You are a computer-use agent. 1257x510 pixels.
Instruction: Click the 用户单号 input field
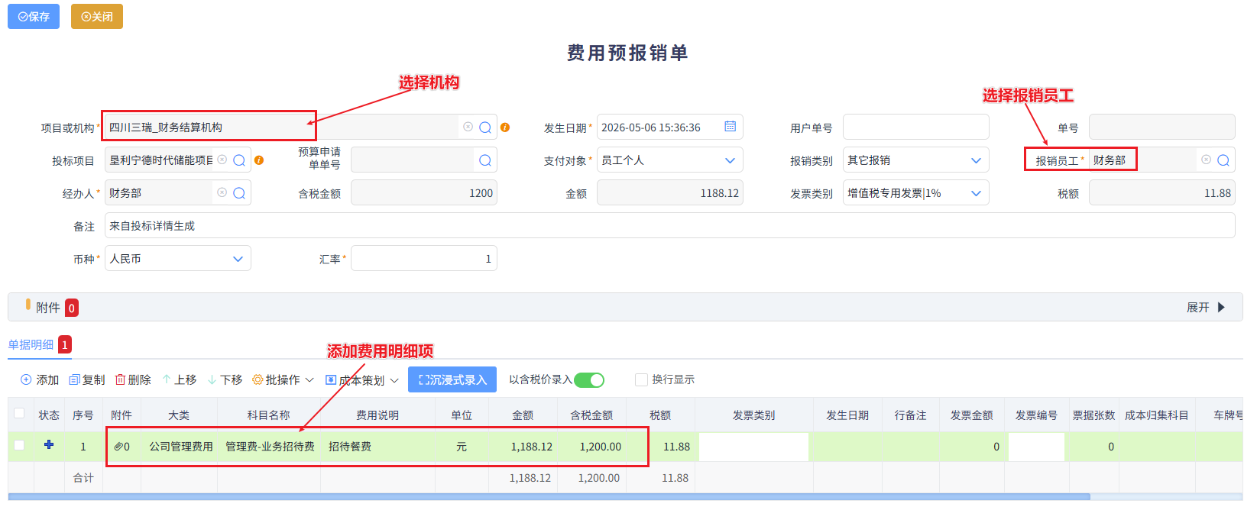(x=915, y=127)
